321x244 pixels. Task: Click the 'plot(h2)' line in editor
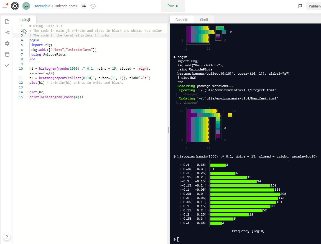37,92
